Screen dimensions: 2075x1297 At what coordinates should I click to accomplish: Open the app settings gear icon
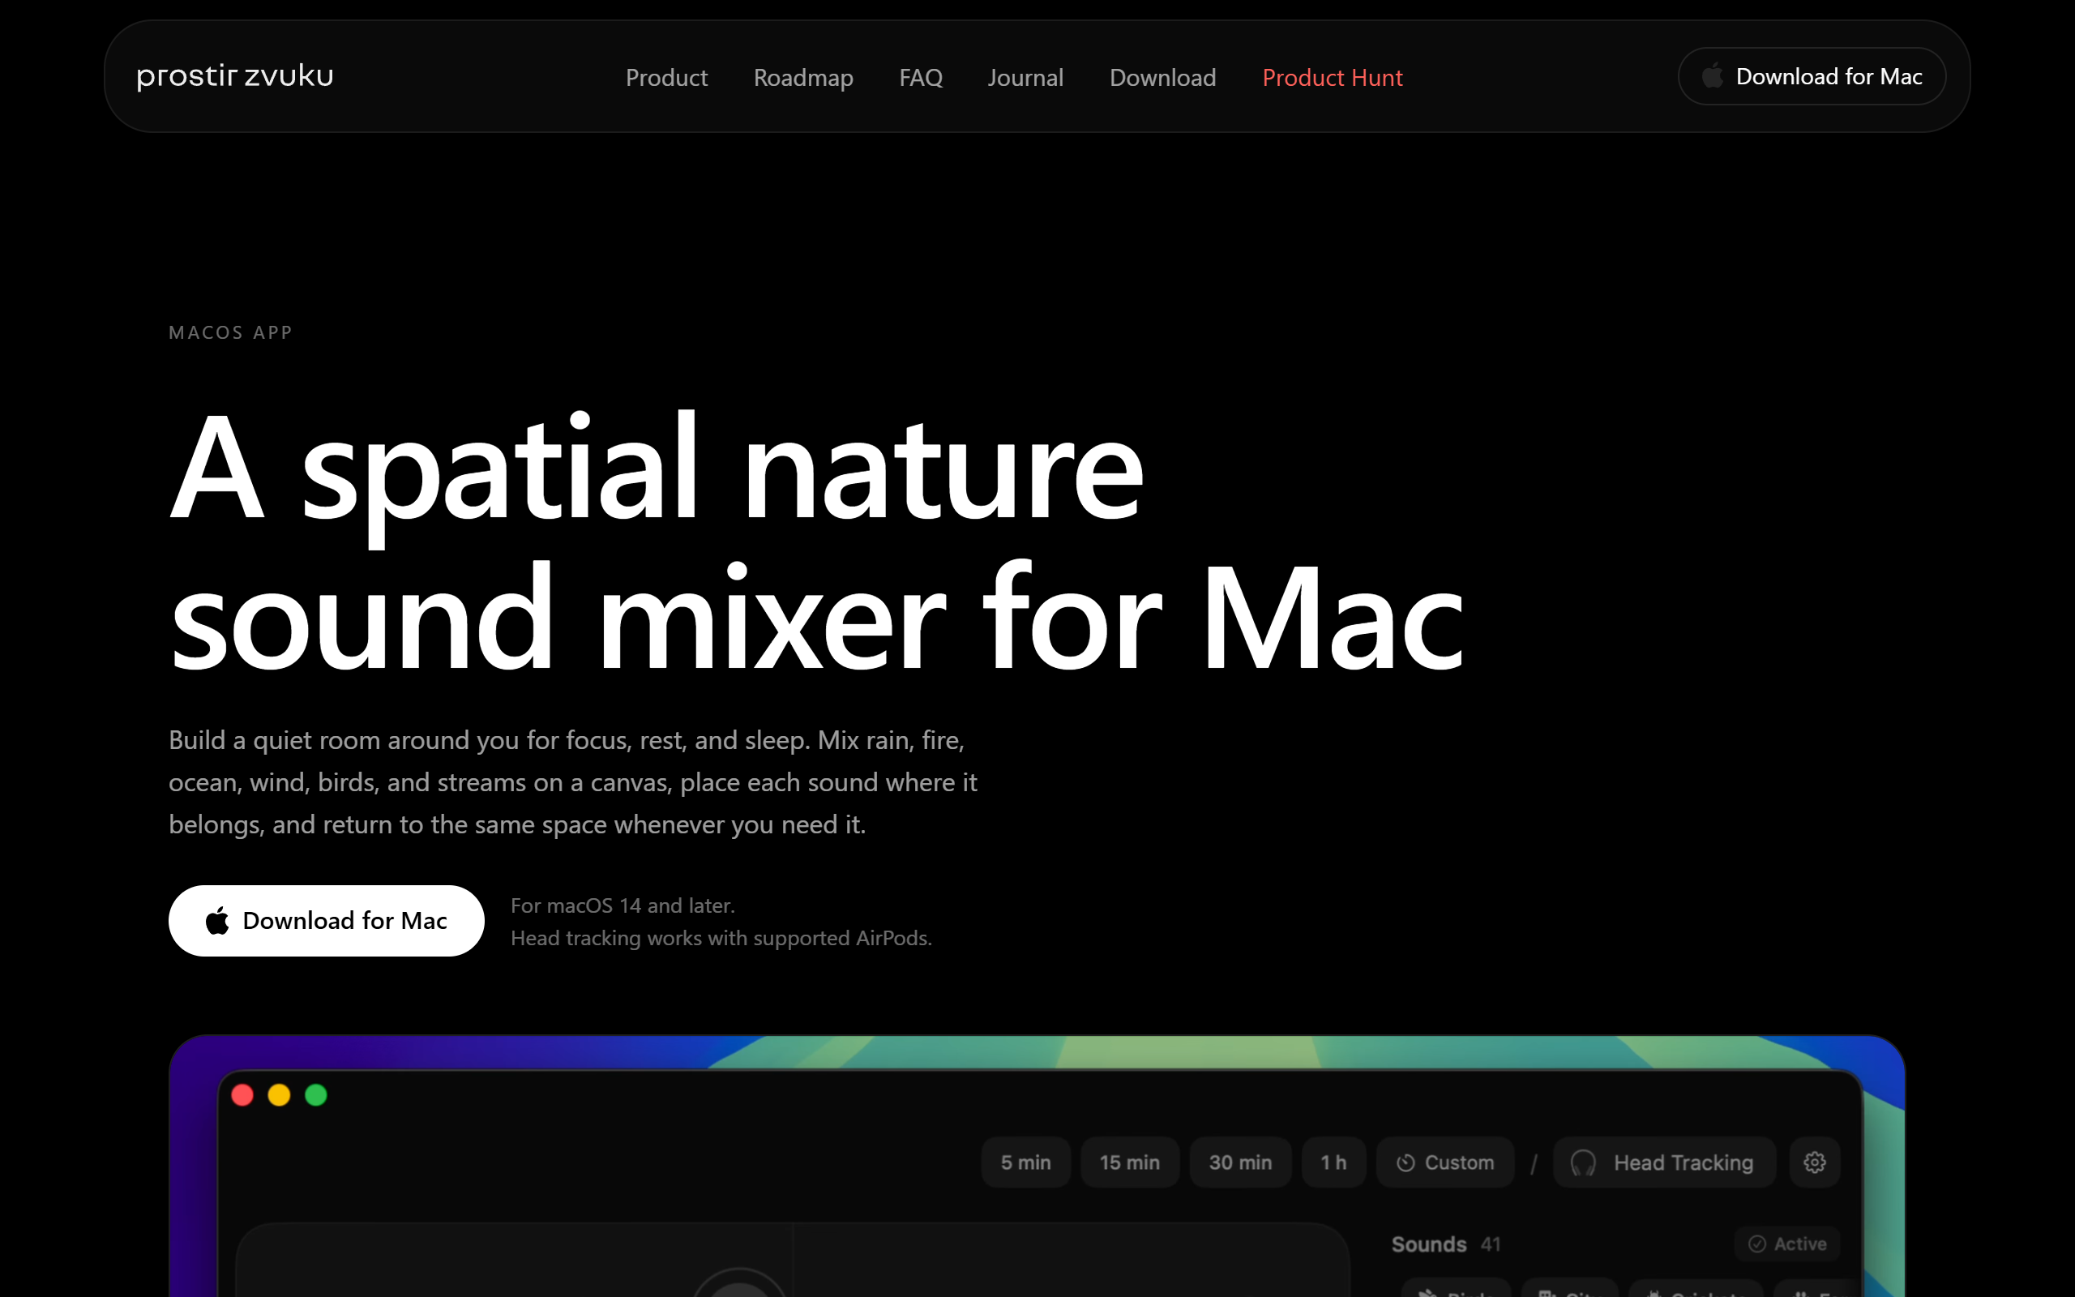[1814, 1162]
